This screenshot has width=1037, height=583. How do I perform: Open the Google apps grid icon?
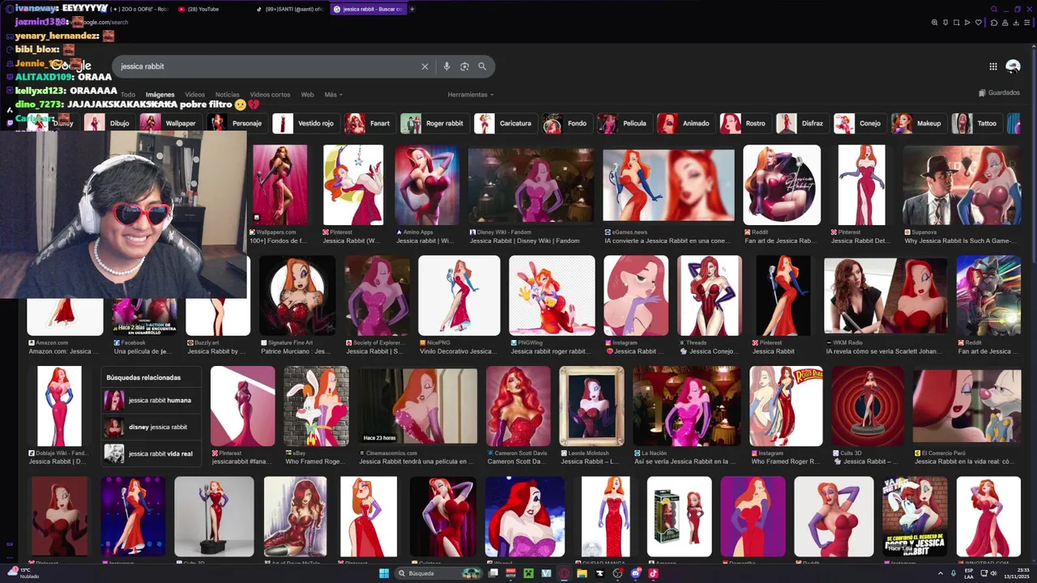pyautogui.click(x=993, y=66)
